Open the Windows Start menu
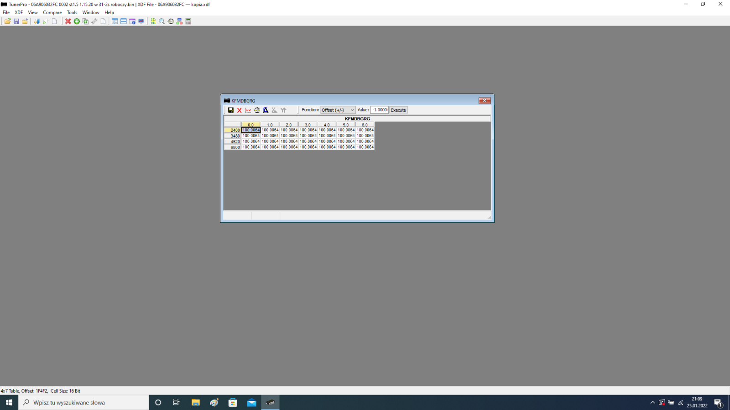 9,402
